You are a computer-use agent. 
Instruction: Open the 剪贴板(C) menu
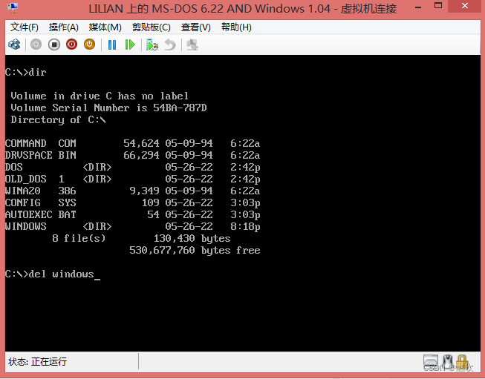point(152,27)
